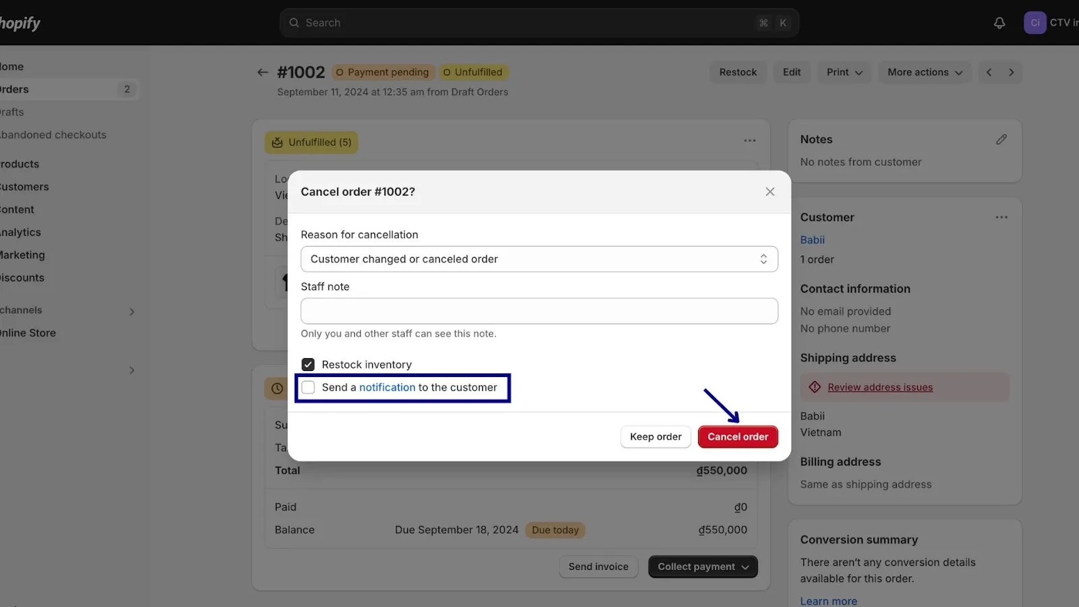Go to previous order with left chevron
Viewport: 1079px width, 607px height.
989,72
